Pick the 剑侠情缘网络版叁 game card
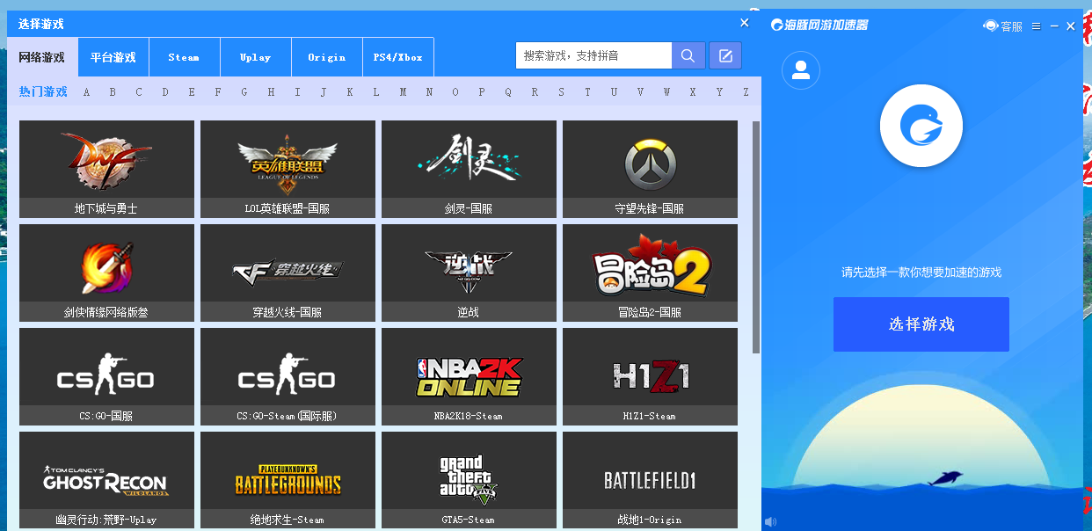Image resolution: width=1092 pixels, height=531 pixels. tap(106, 273)
